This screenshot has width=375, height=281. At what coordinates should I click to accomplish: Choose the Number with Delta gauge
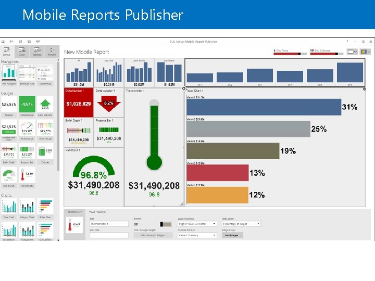click(x=9, y=130)
